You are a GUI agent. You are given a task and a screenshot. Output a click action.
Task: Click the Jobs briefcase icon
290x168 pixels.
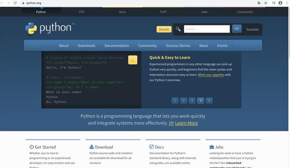[x=212, y=147]
